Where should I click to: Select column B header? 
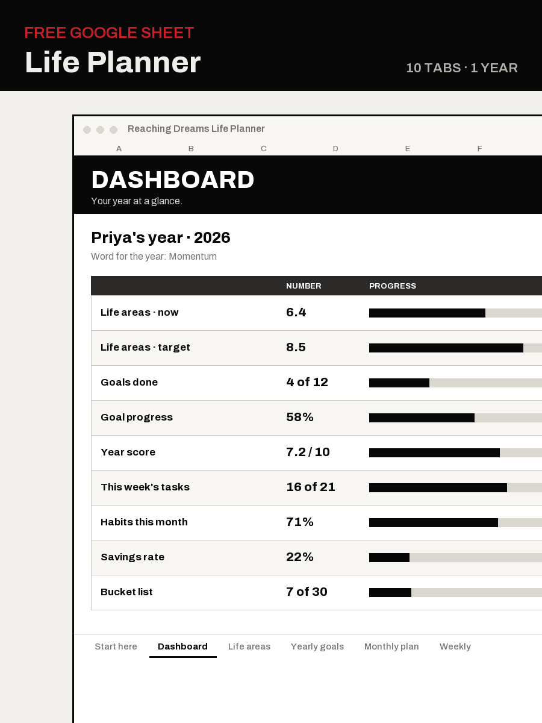[x=191, y=149]
